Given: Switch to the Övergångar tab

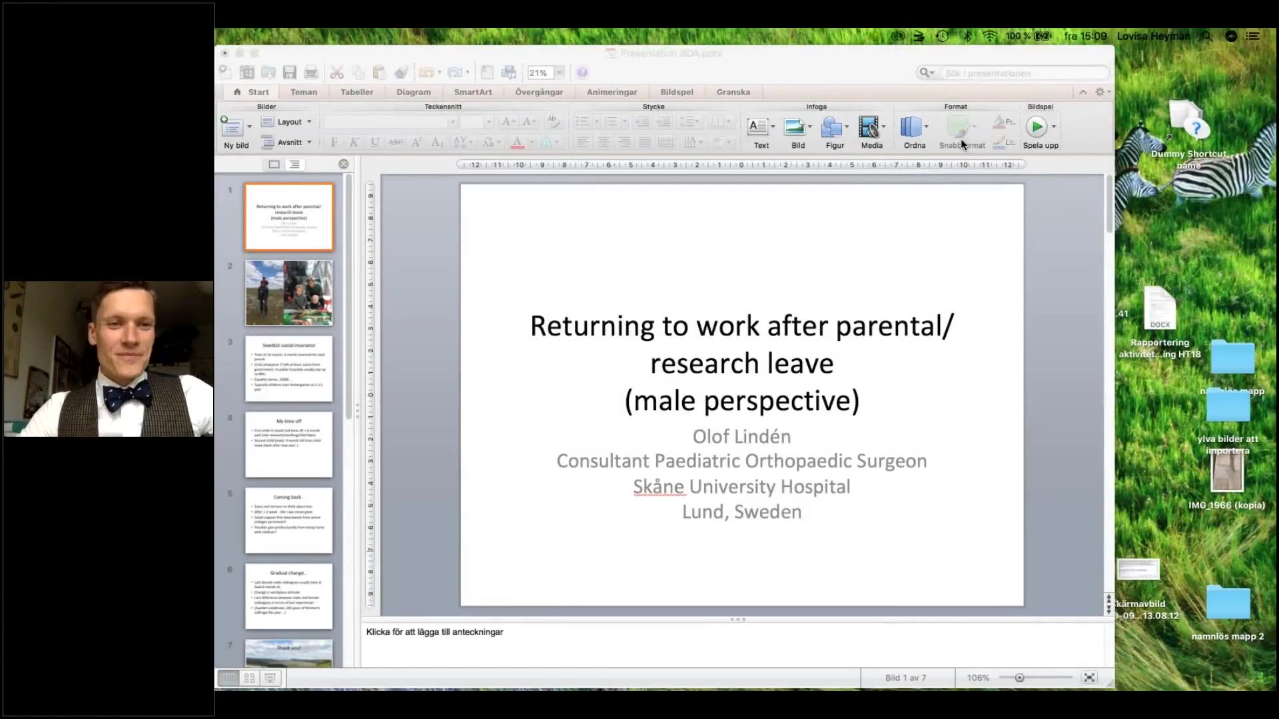Looking at the screenshot, I should pos(539,93).
